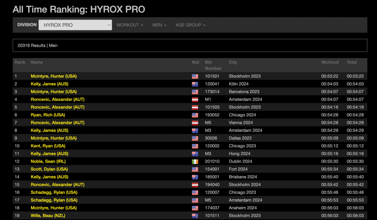Open rank 3 Mcintyre, Hunter Barcelona 2023 result

54,92
